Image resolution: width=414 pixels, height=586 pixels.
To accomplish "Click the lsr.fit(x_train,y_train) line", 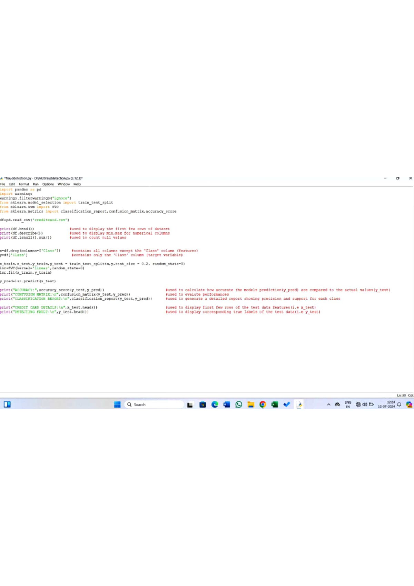I will click(x=26, y=273).
